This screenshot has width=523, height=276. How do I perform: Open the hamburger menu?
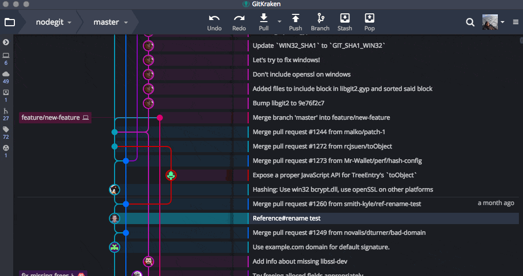[516, 22]
